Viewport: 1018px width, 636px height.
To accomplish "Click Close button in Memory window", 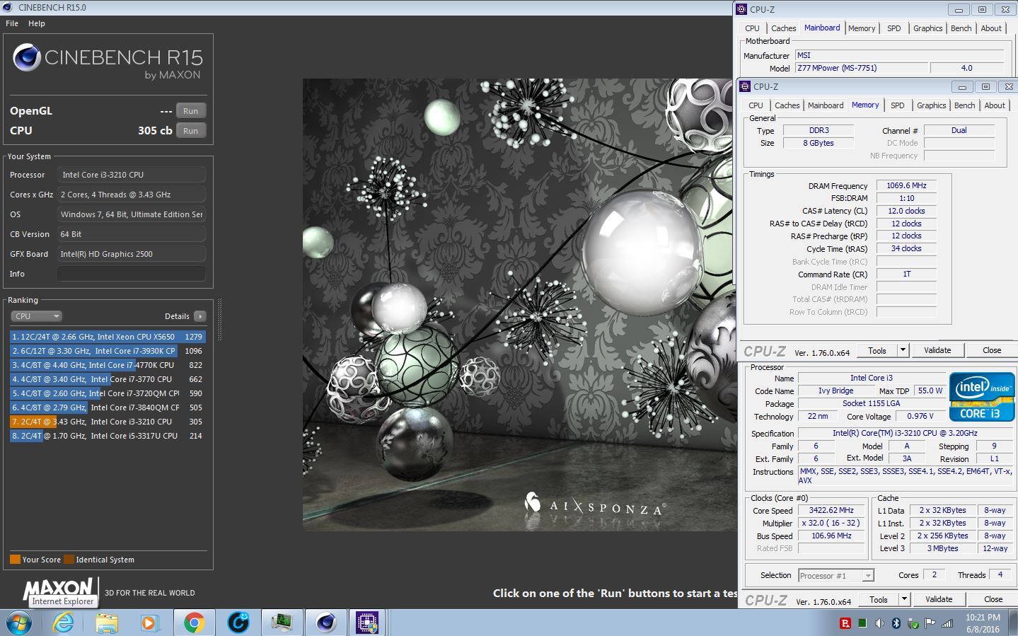I will (992, 350).
